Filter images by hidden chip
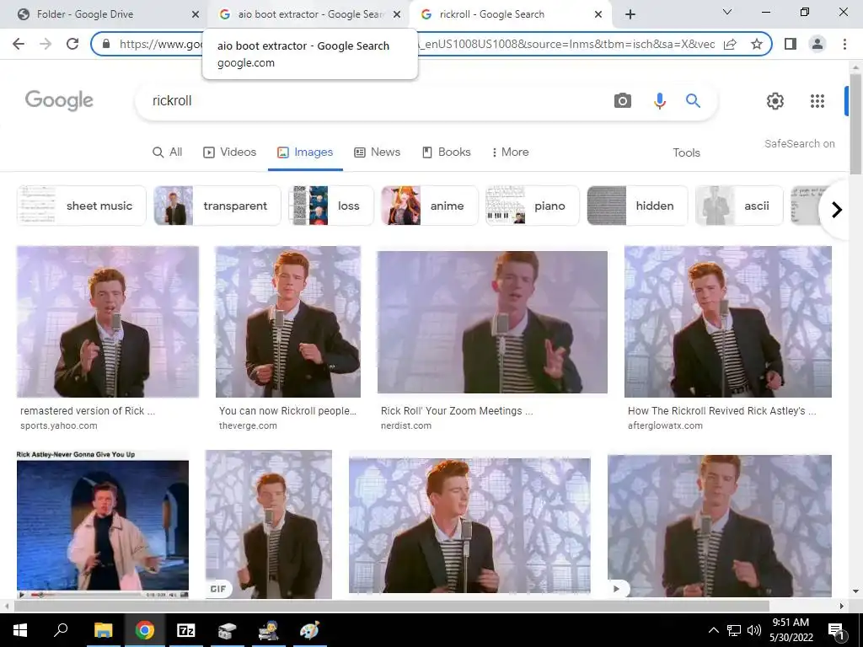Viewport: 863px width, 647px height. 637,206
